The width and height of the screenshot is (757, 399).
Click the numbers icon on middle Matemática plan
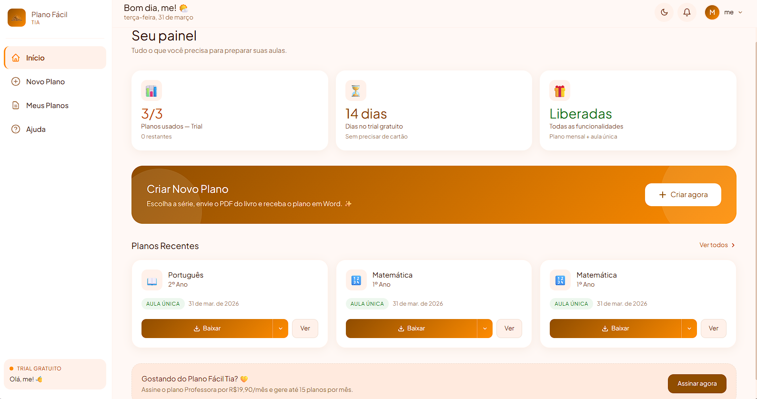pyautogui.click(x=356, y=280)
